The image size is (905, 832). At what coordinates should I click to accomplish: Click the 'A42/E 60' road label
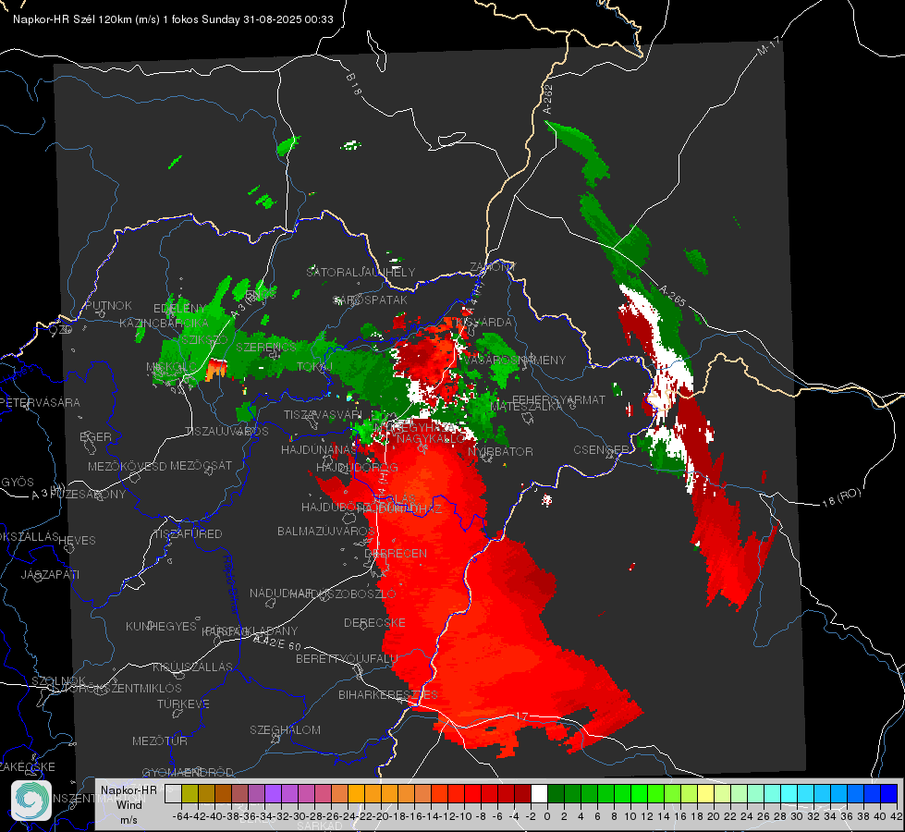(x=277, y=642)
